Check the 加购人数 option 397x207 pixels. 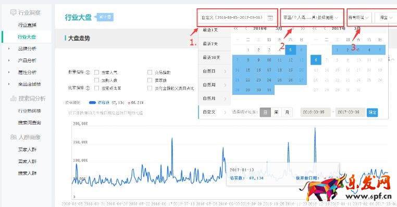point(96,80)
